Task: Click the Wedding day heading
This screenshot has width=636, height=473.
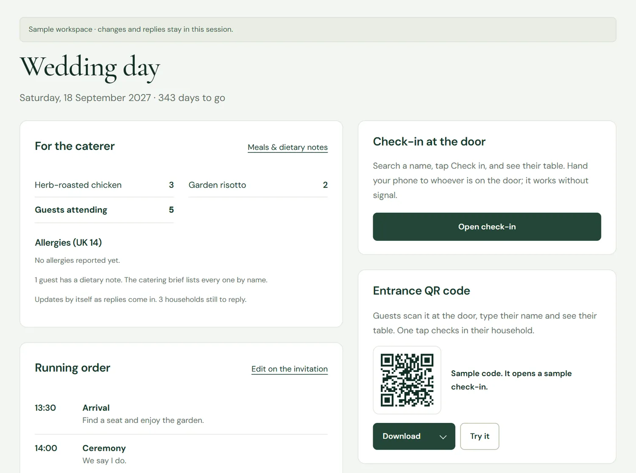Action: [x=90, y=67]
